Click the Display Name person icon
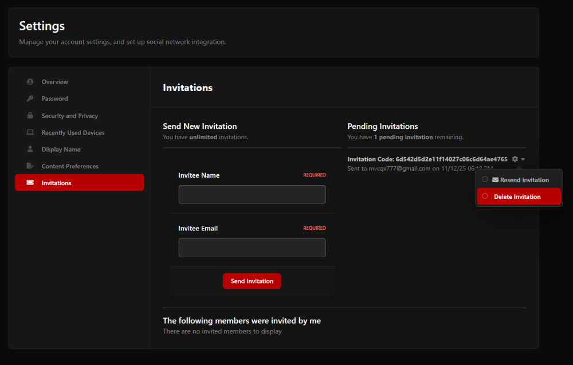Image resolution: width=573 pixels, height=365 pixels. [x=30, y=149]
